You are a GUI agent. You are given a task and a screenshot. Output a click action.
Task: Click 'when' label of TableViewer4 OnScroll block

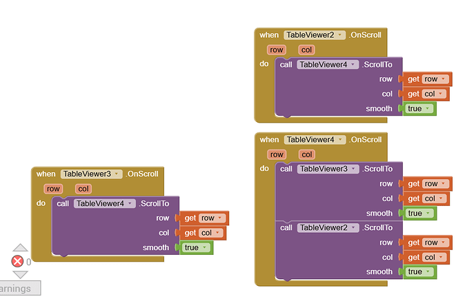[269, 140]
